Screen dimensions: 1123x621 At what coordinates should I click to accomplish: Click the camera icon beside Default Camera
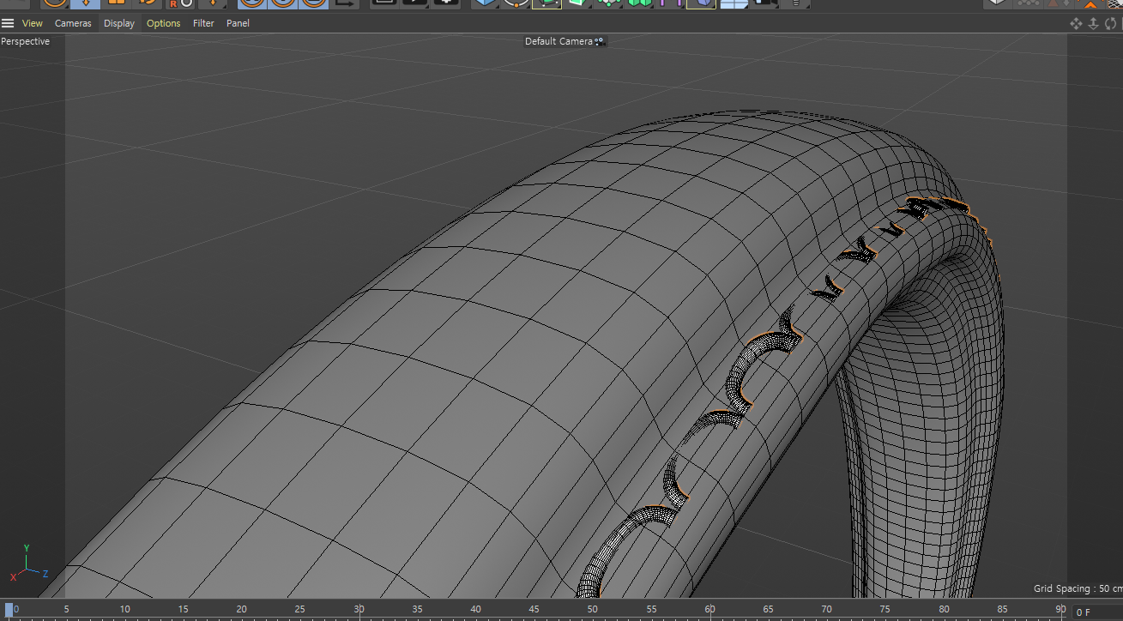[600, 41]
